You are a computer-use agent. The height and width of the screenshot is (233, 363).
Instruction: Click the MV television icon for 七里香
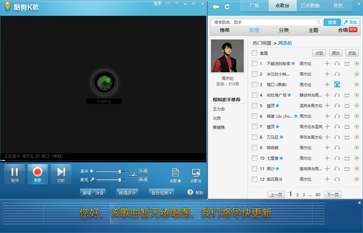coord(347,158)
